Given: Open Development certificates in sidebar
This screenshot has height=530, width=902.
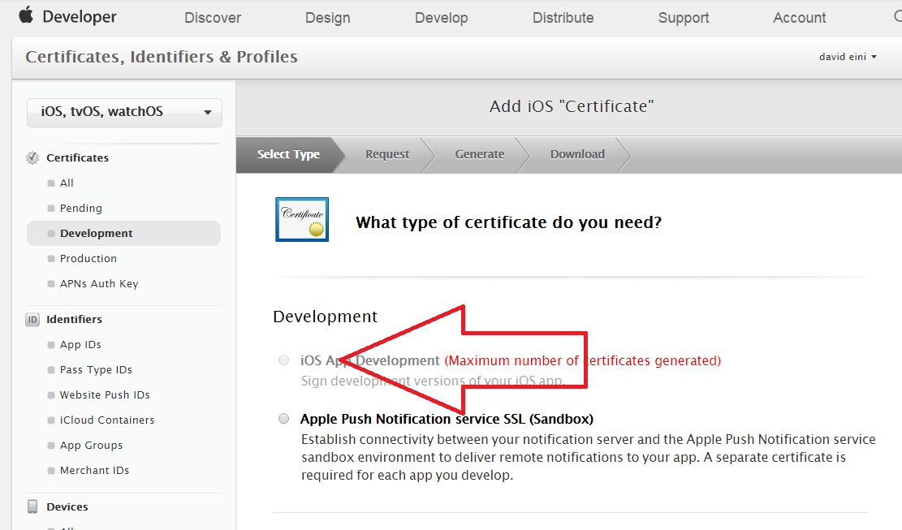Looking at the screenshot, I should 123,234.
